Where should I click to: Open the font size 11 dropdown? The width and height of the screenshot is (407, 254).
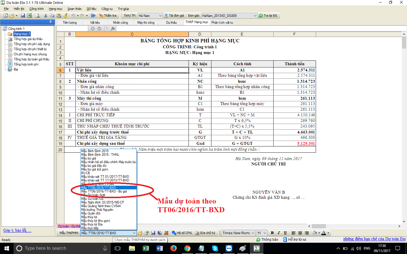point(265,233)
